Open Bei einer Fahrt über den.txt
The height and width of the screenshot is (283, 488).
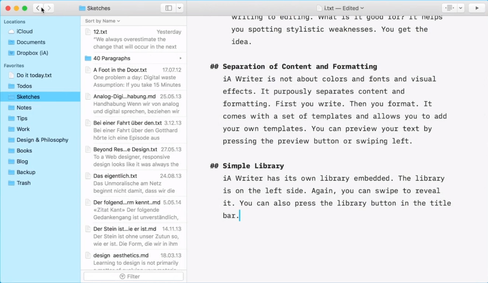pyautogui.click(x=133, y=130)
